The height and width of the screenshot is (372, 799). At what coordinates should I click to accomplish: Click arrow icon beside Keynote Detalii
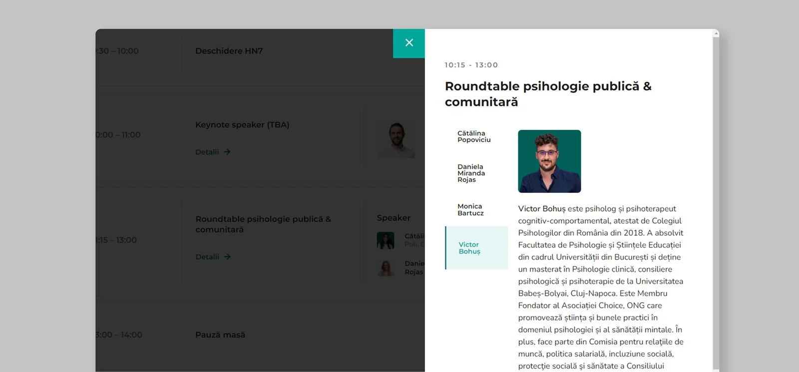227,152
